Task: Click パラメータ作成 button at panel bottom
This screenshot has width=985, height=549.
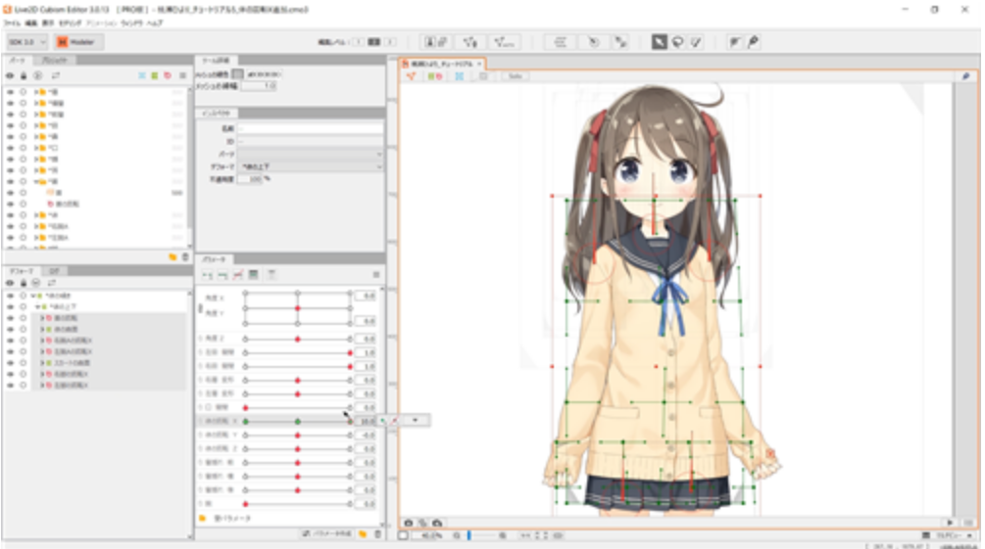Action: click(x=326, y=534)
